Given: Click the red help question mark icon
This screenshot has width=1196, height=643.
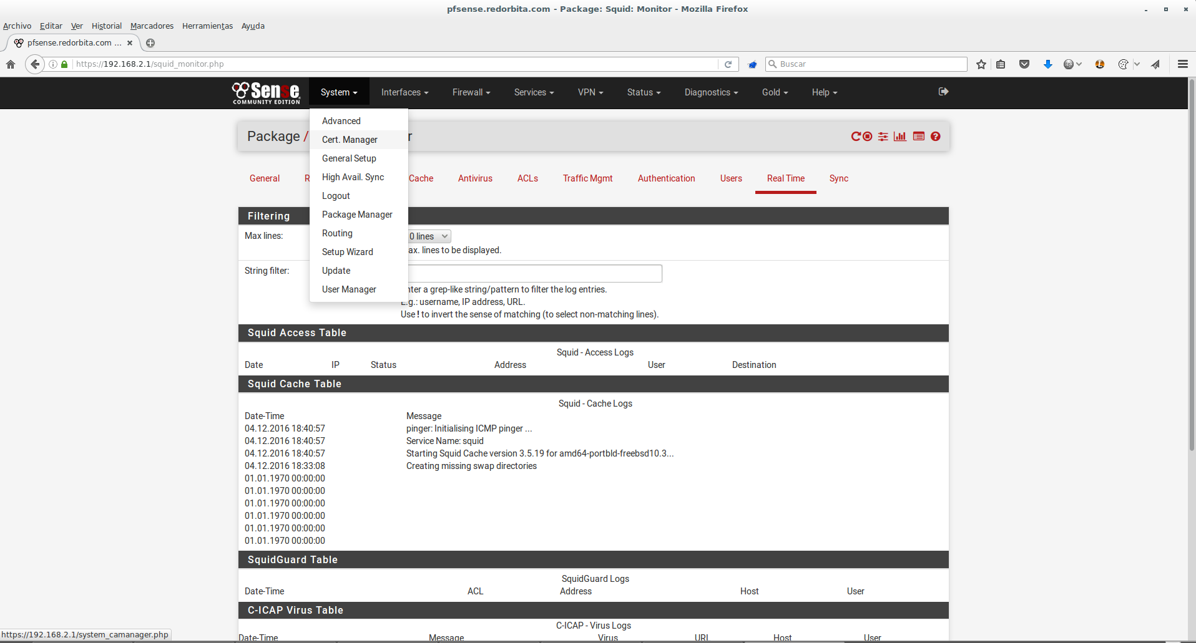Looking at the screenshot, I should [x=935, y=137].
